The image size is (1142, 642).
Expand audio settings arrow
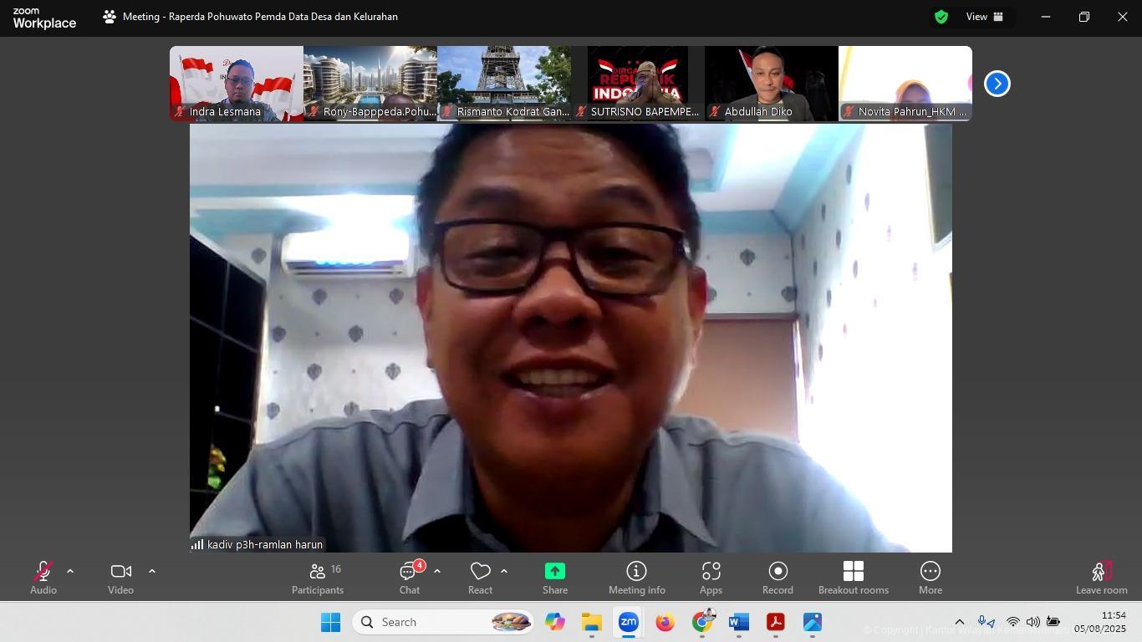pos(70,572)
